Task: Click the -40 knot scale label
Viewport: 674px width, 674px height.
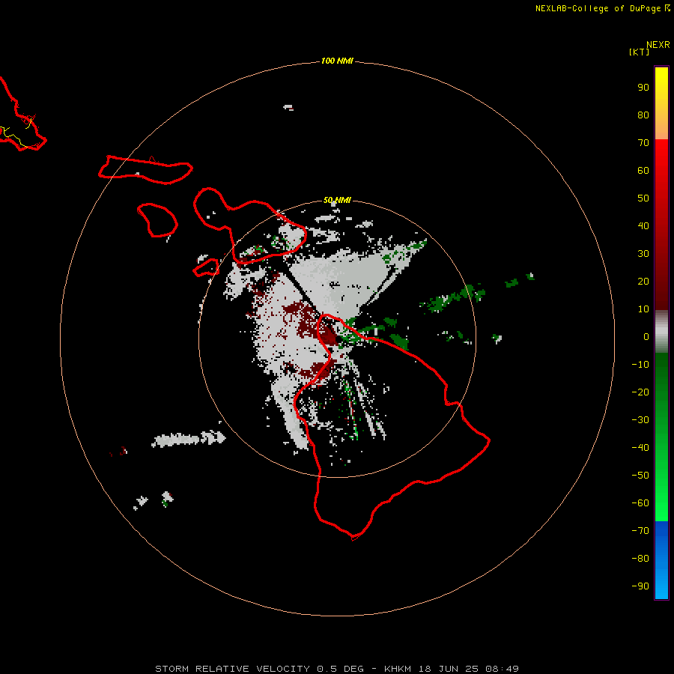Action: [x=640, y=448]
